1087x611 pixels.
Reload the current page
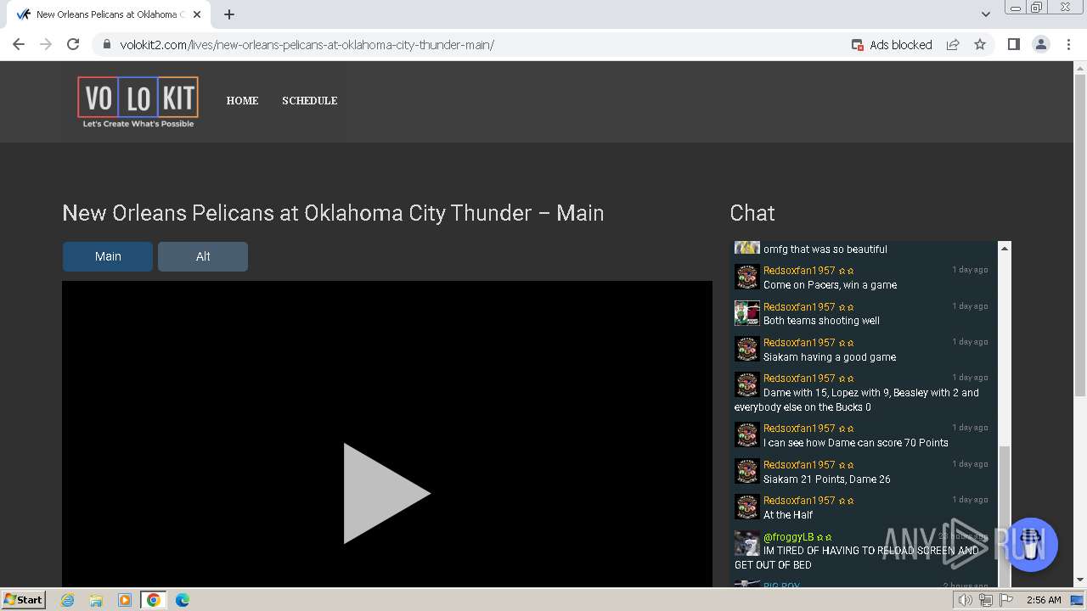coord(73,44)
